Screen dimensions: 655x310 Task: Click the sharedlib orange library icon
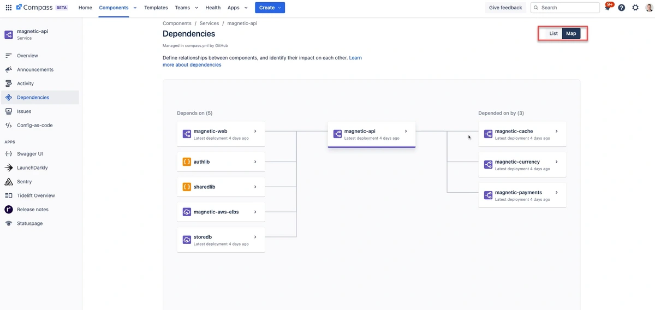(187, 187)
